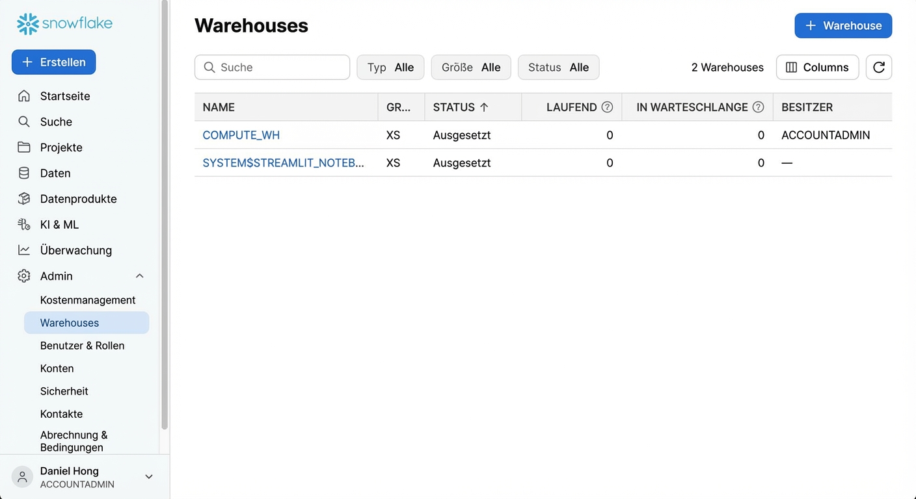The height and width of the screenshot is (499, 916).
Task: Expand the Daniel Hong account menu
Action: (x=148, y=477)
